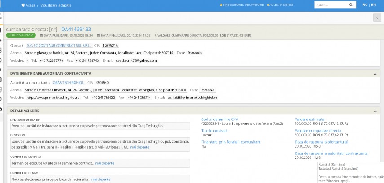Select ofertant CIF value 17675215

point(110,45)
